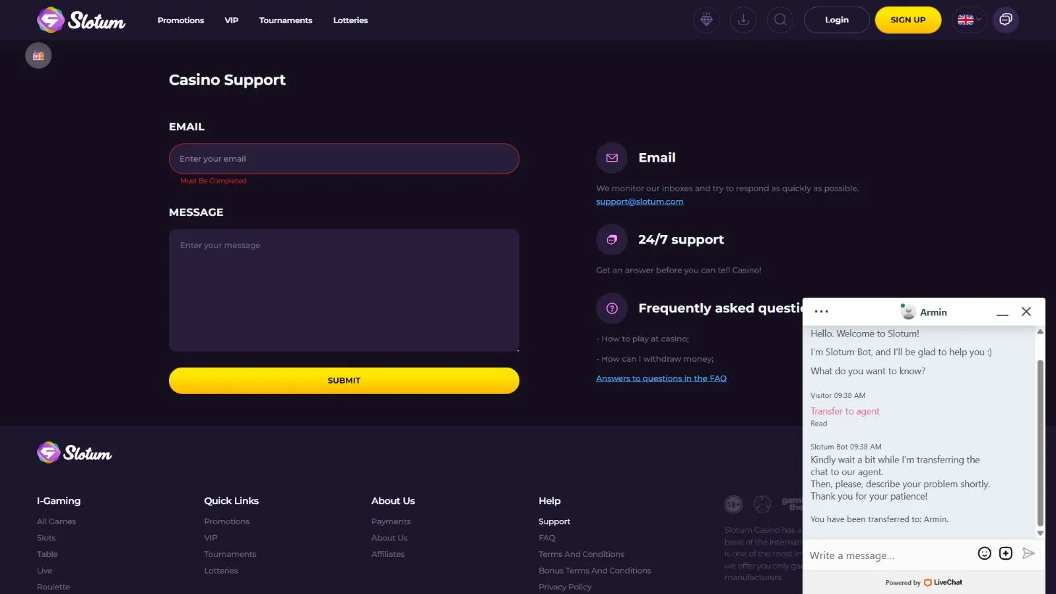
Task: Open the support@slotum.com email link
Action: pyautogui.click(x=640, y=202)
